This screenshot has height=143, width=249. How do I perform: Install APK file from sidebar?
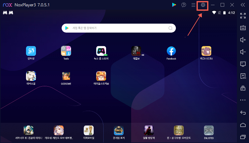[x=243, y=76]
